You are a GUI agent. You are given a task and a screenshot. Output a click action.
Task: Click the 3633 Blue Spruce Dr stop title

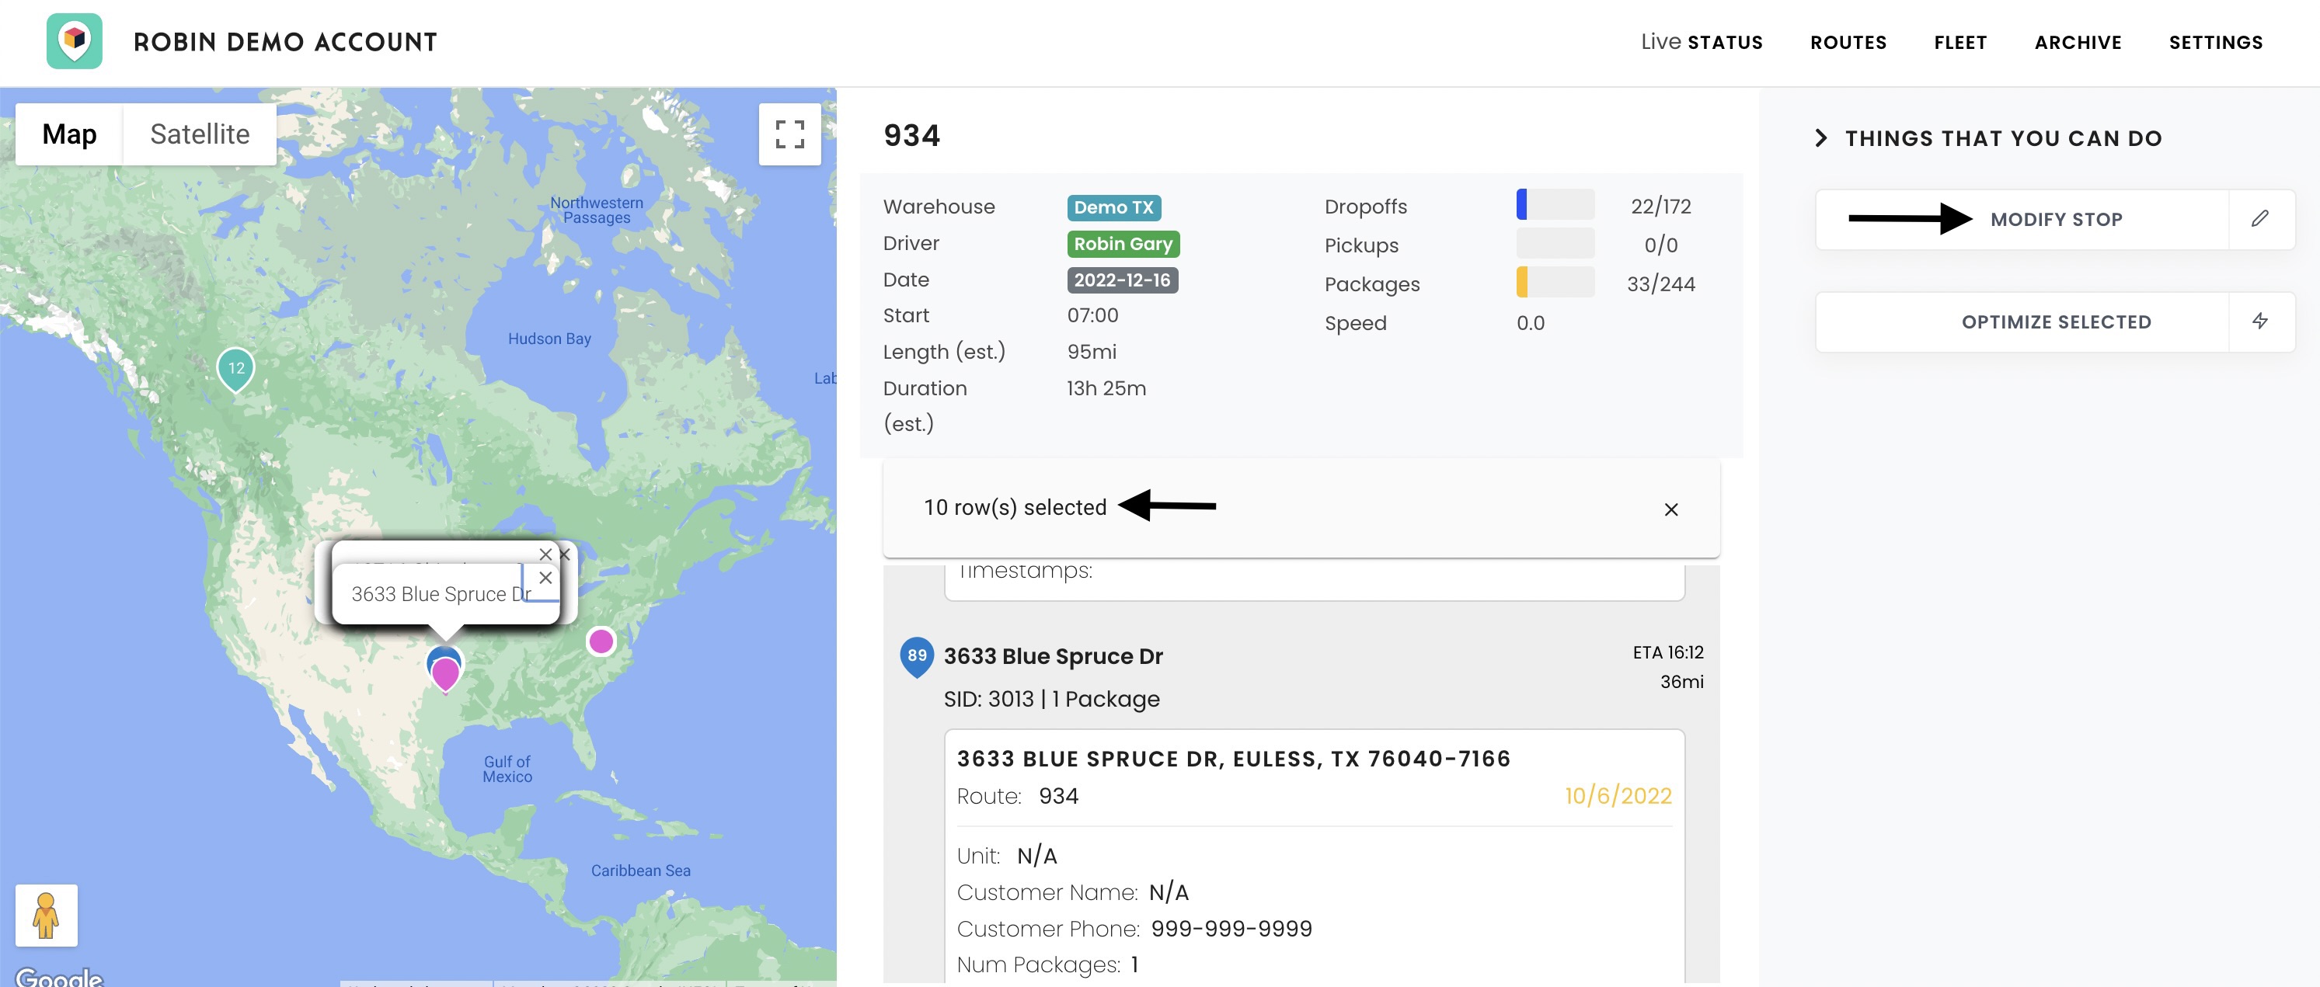[x=1053, y=656]
